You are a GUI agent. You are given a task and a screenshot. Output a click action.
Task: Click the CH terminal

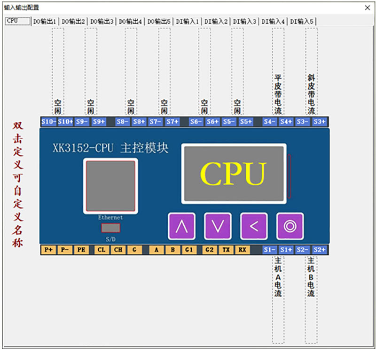coord(118,250)
